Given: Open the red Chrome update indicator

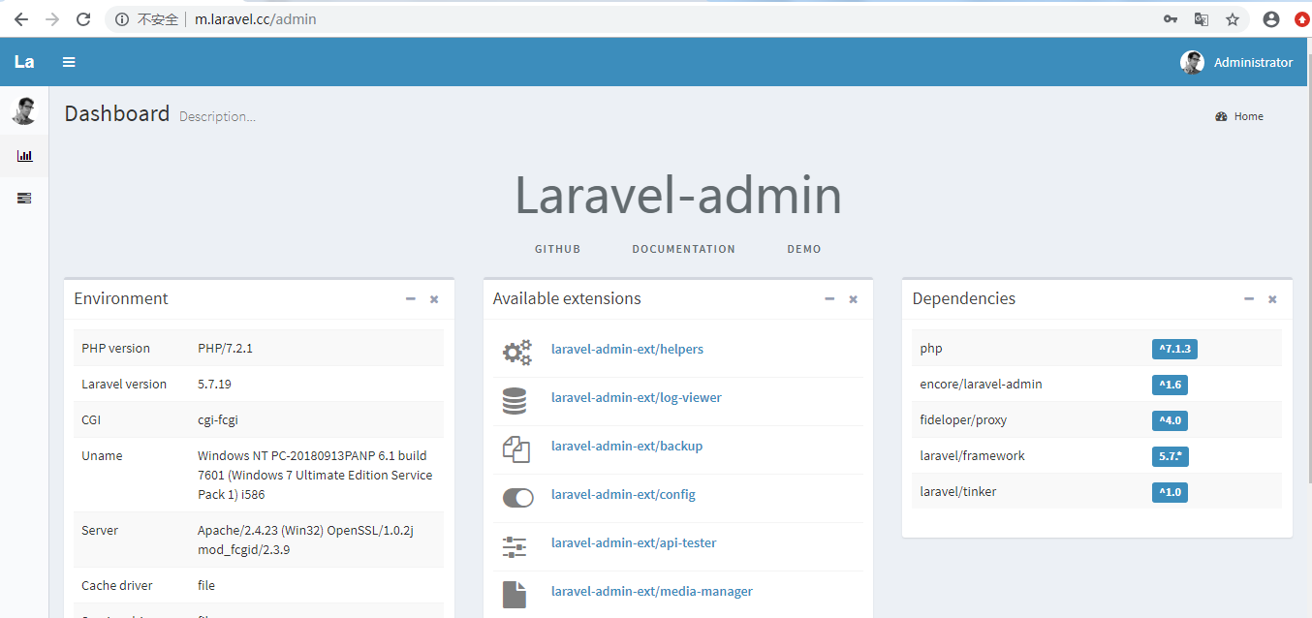Looking at the screenshot, I should point(1302,19).
